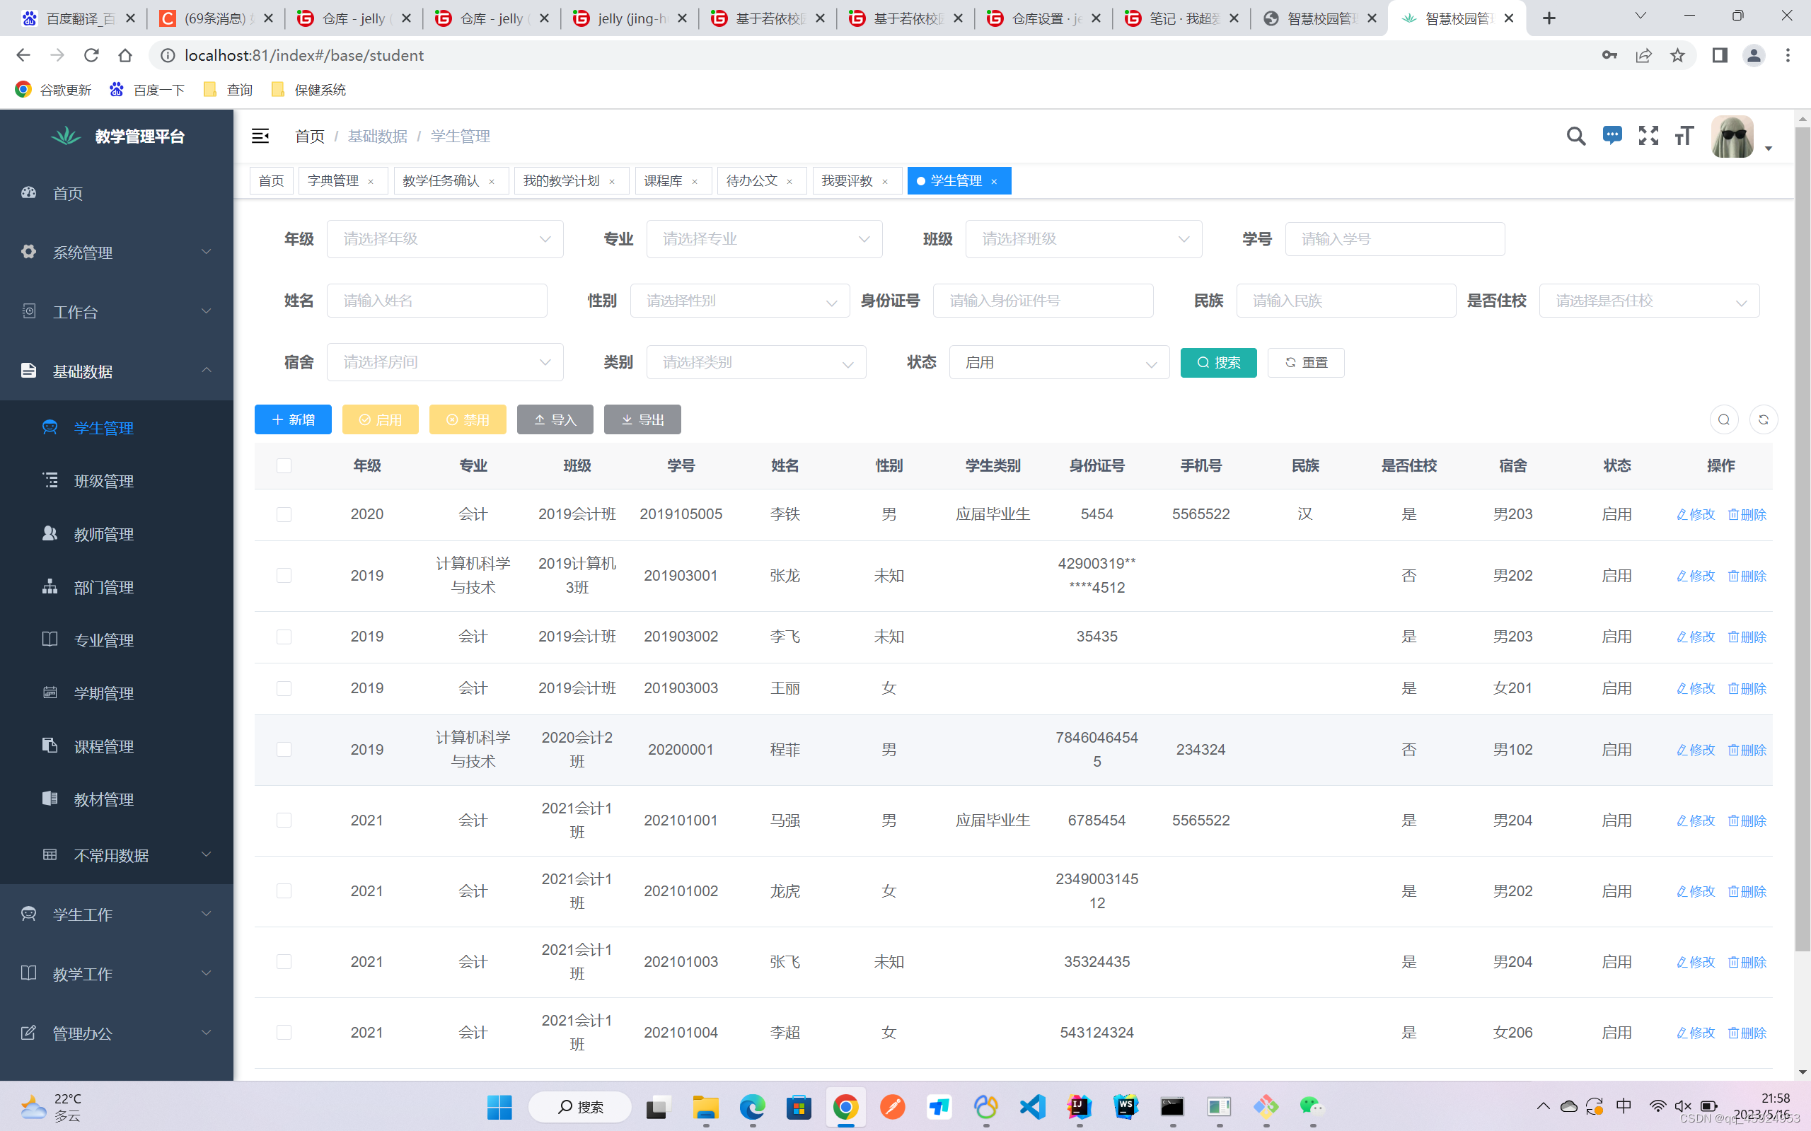Tick the select-all checkbox in table header
1811x1131 pixels.
coord(284,465)
